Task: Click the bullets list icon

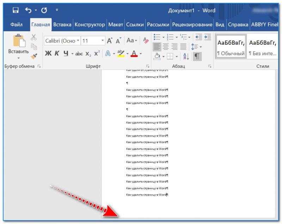Action: point(157,37)
